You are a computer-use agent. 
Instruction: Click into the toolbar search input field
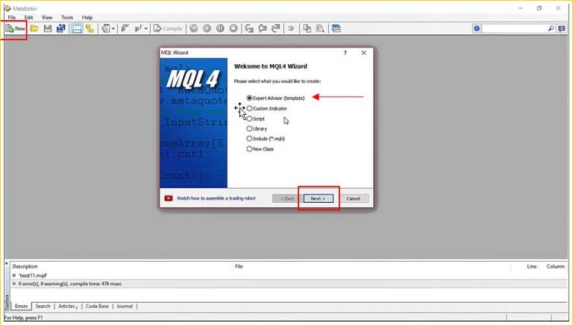pos(514,28)
